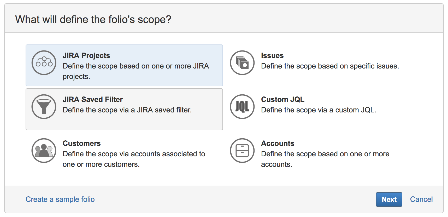Cancel the folio scope dialog
The width and height of the screenshot is (448, 217).
coord(421,199)
